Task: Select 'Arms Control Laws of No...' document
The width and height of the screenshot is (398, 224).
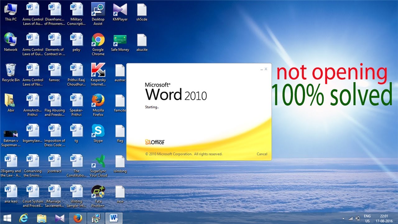Action: pyautogui.click(x=33, y=75)
